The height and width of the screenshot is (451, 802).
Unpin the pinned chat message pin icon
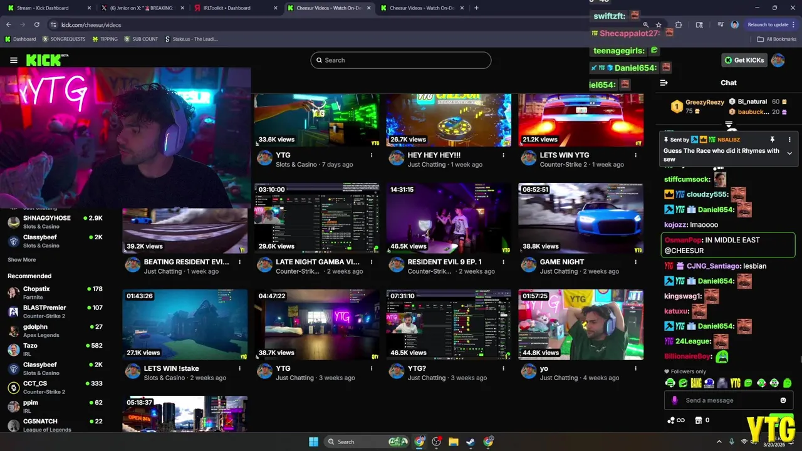point(773,140)
